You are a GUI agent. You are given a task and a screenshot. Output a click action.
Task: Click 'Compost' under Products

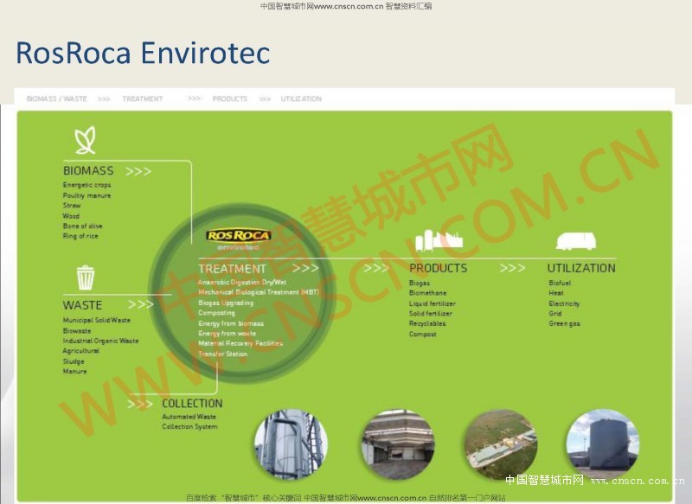423,335
